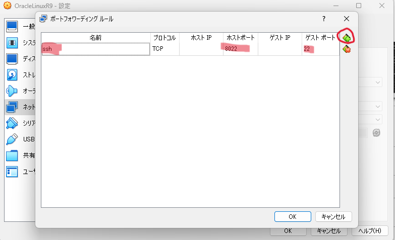The width and height of the screenshot is (395, 240).
Task: Open the General (一般) settings icon
Action: (12, 26)
